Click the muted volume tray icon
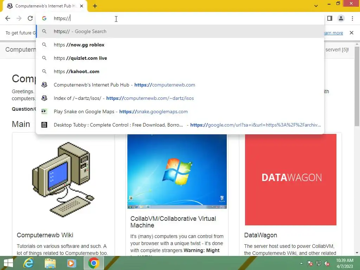 (327, 263)
